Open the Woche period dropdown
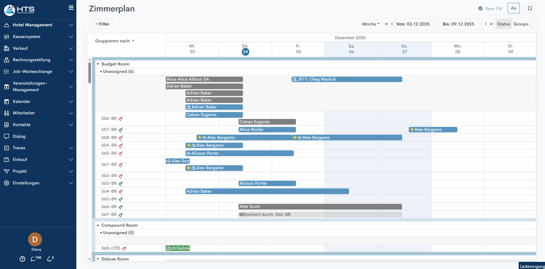Image resolution: width=545 pixels, height=269 pixels. click(371, 24)
